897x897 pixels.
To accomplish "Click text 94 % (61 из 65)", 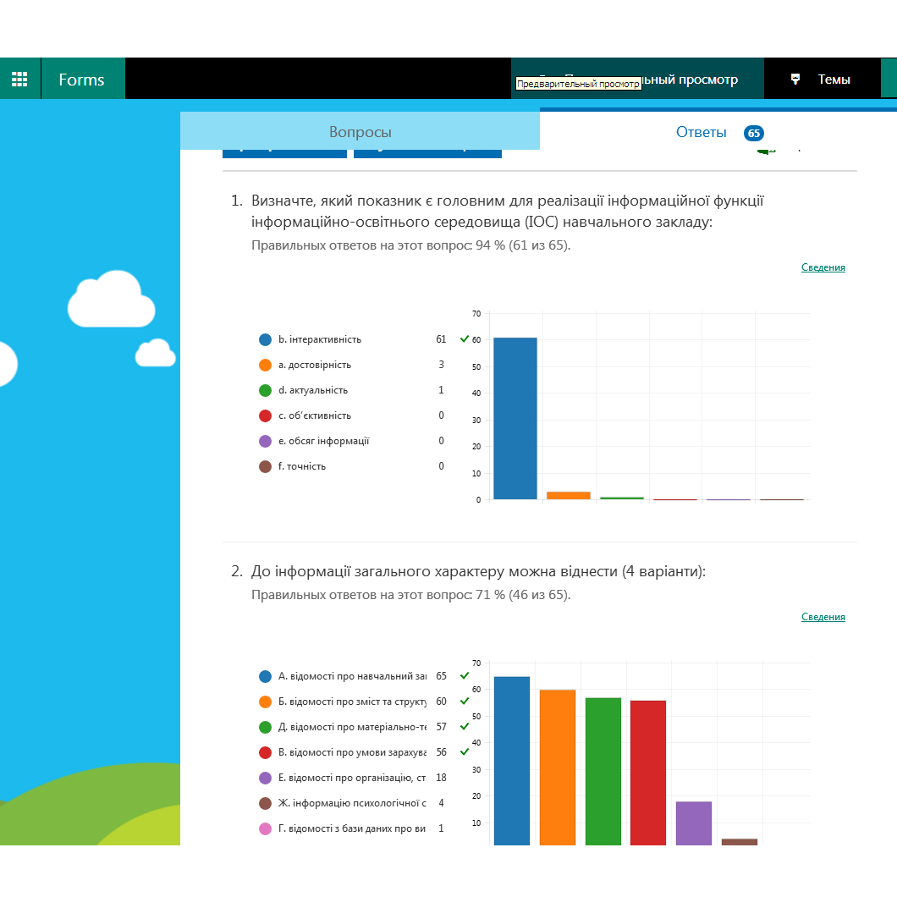I will point(523,245).
